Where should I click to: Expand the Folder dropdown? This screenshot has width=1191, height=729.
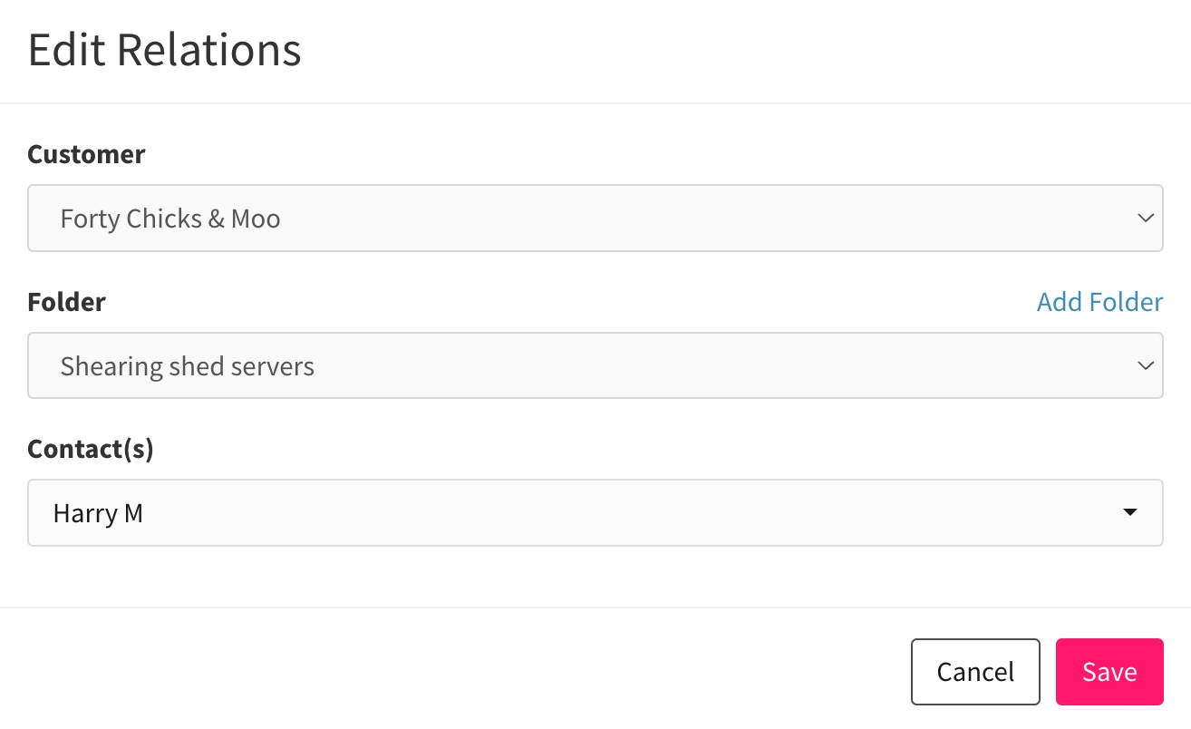click(x=595, y=365)
